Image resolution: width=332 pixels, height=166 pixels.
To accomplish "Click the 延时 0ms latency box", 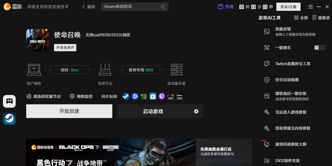I will pyautogui.click(x=69, y=70).
